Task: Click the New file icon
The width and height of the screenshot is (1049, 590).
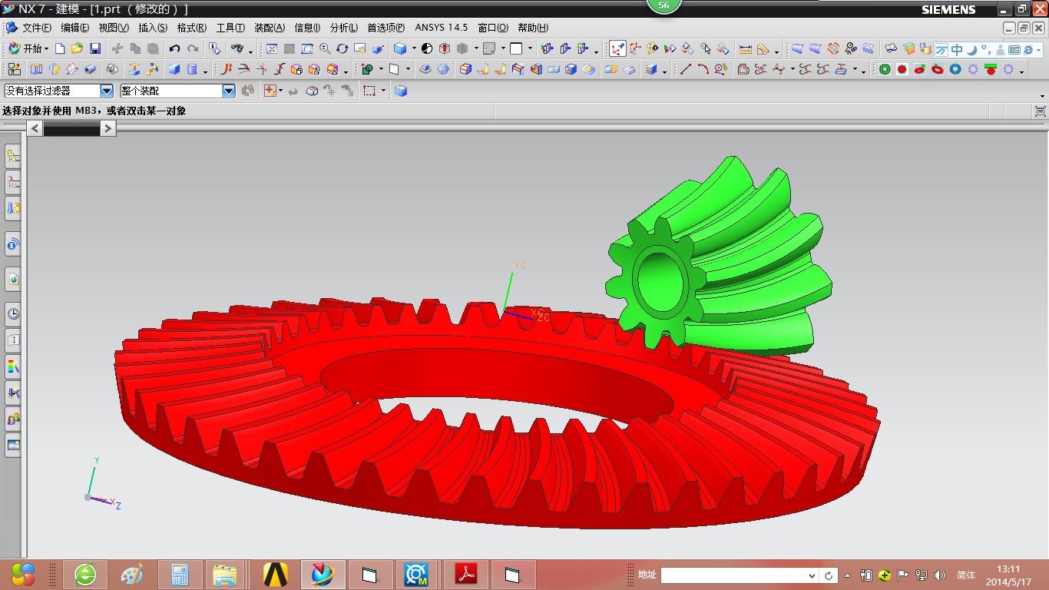Action: click(60, 48)
